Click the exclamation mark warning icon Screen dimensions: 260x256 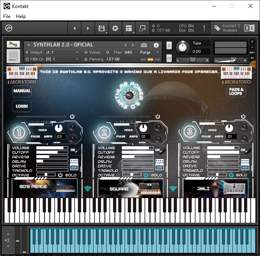pos(204,28)
